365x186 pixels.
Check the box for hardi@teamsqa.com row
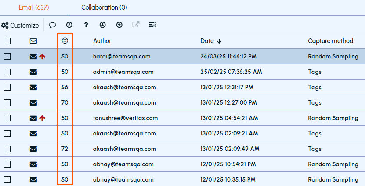[x=7, y=56]
